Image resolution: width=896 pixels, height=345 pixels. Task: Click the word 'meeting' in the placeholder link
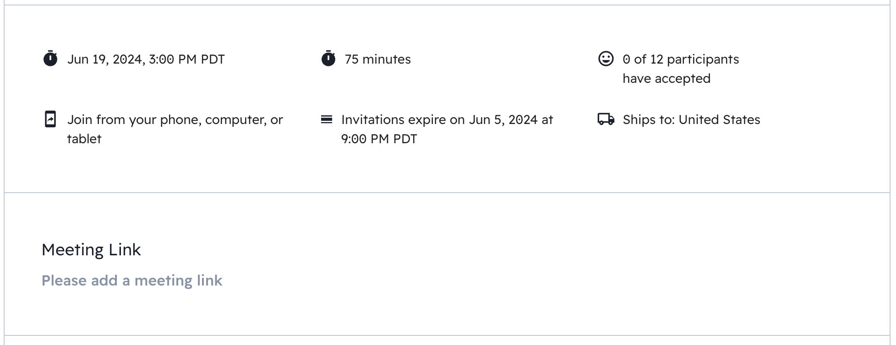(x=163, y=280)
